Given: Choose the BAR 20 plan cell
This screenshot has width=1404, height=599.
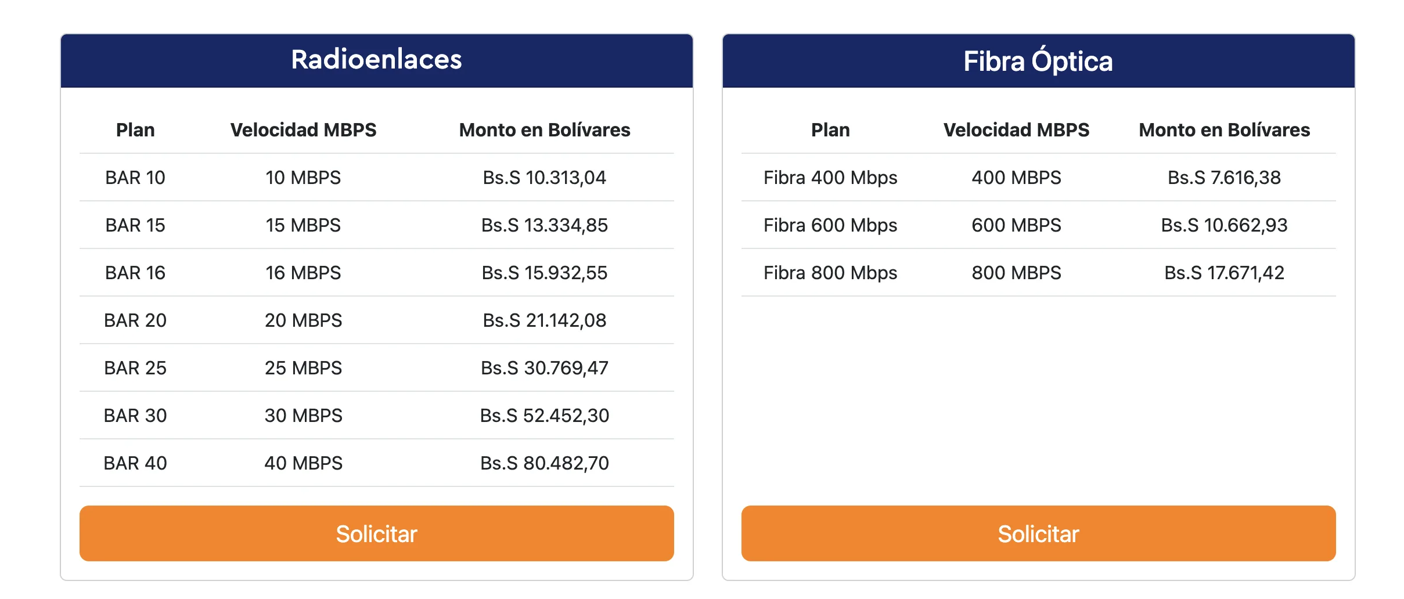Looking at the screenshot, I should (x=135, y=320).
